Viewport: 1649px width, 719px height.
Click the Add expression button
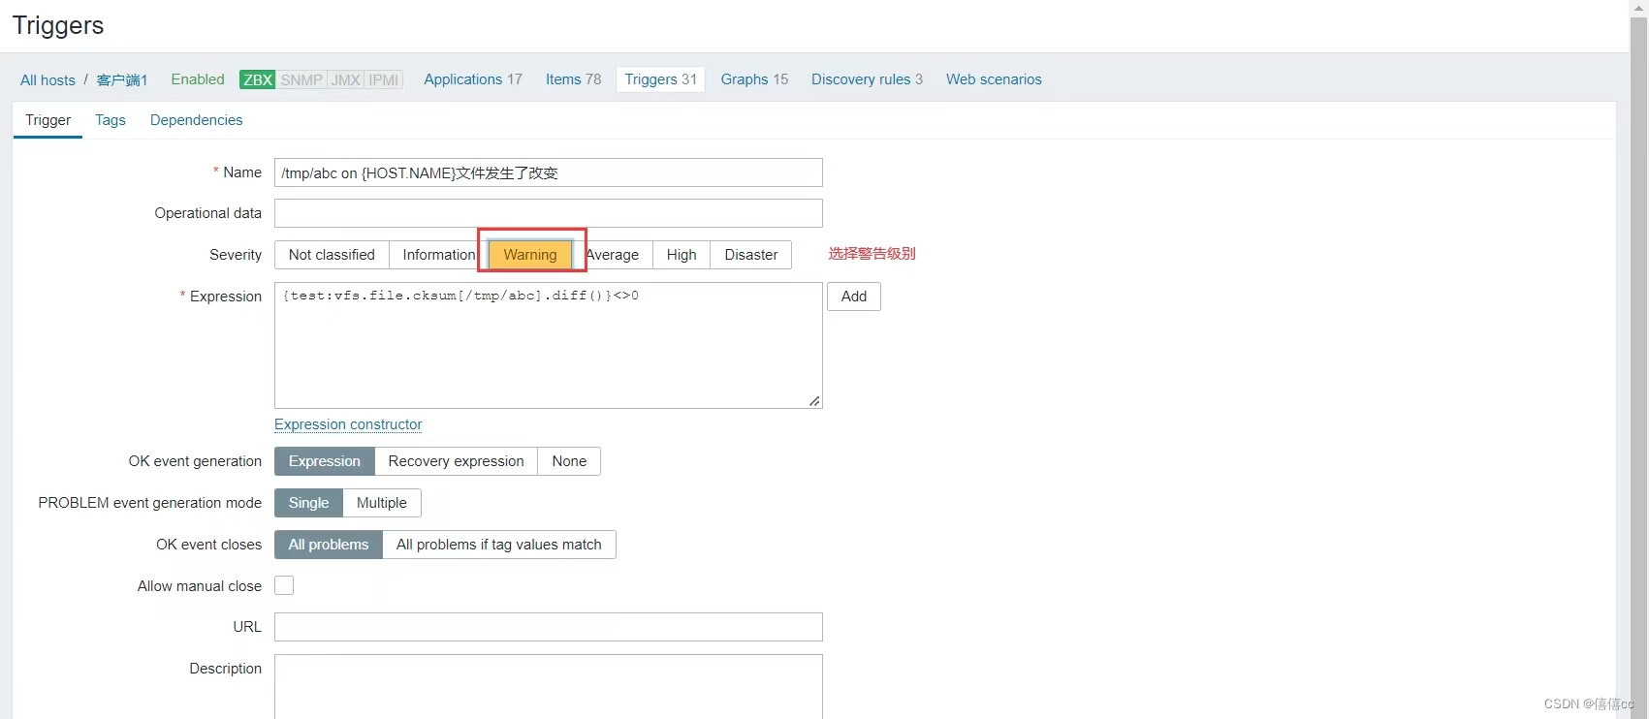pyautogui.click(x=854, y=297)
